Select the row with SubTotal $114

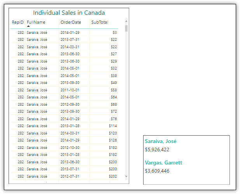click(64, 126)
